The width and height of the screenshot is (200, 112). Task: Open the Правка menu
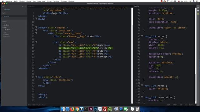point(22,1)
